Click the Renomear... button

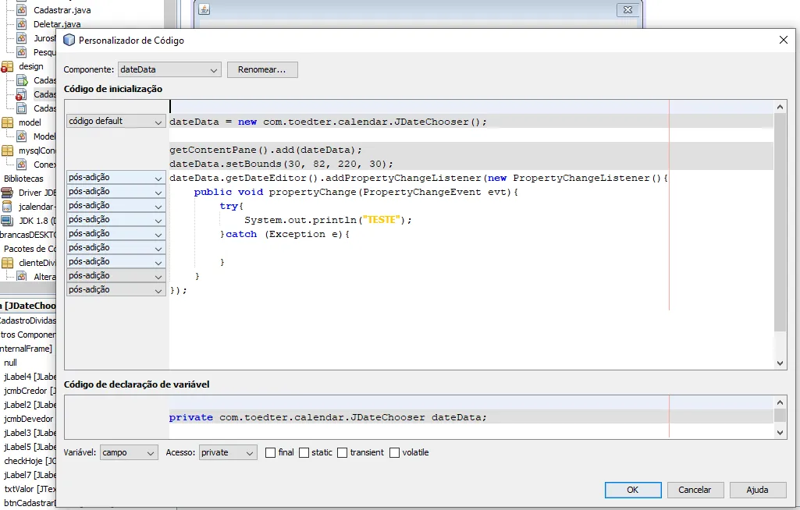[x=262, y=70]
